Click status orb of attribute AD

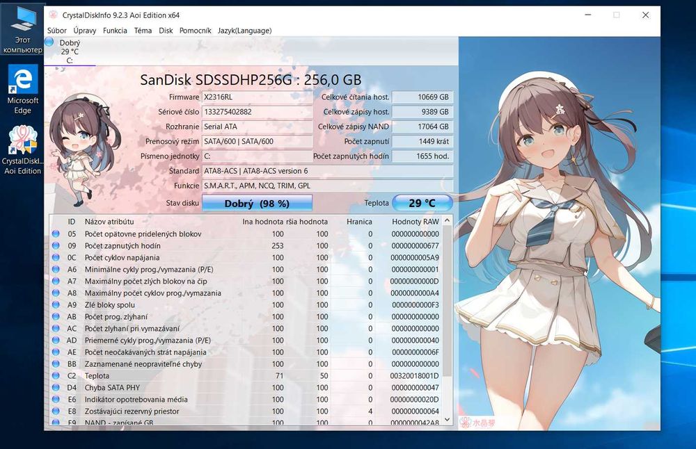56,340
